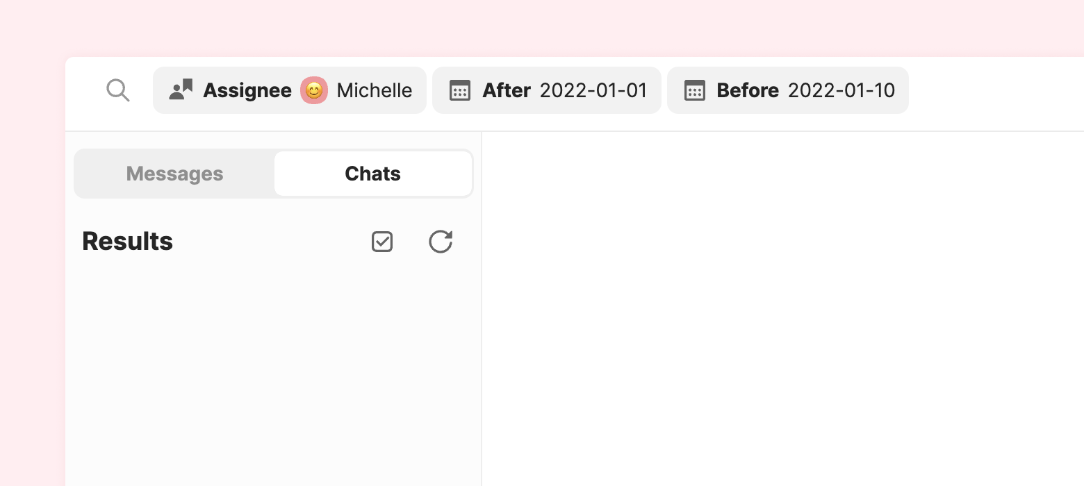Click the pink background above the window
This screenshot has height=486, width=1084.
(542, 28)
